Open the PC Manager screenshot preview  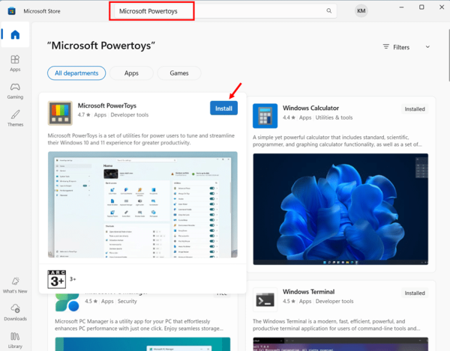(x=142, y=344)
